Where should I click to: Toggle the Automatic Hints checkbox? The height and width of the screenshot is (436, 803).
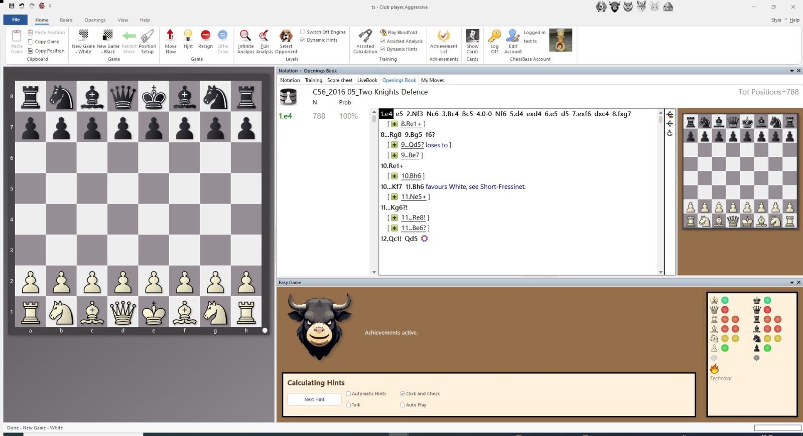coord(349,394)
